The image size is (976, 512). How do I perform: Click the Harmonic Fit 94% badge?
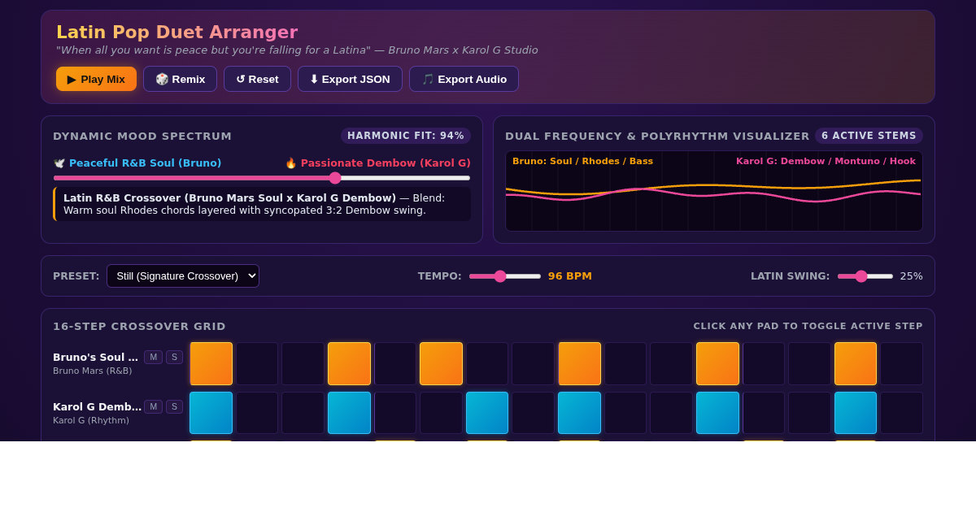pyautogui.click(x=406, y=136)
